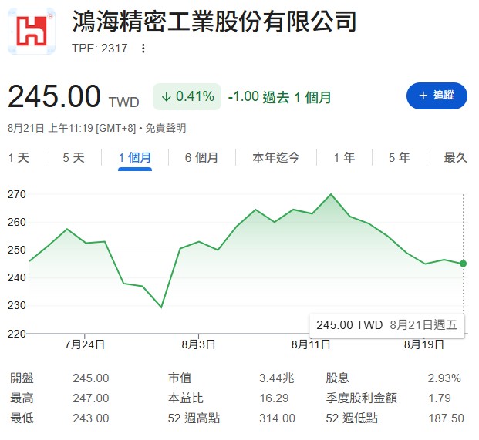The image size is (479, 440).
Task: Click the 開盤 value 245.00
Action: click(x=91, y=378)
